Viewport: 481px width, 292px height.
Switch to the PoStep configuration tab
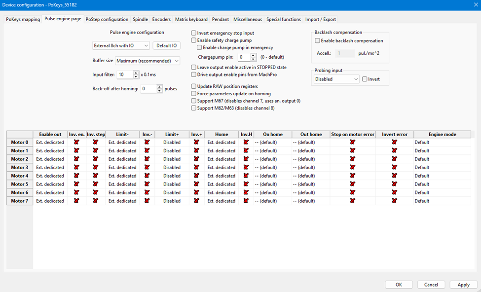pyautogui.click(x=107, y=20)
